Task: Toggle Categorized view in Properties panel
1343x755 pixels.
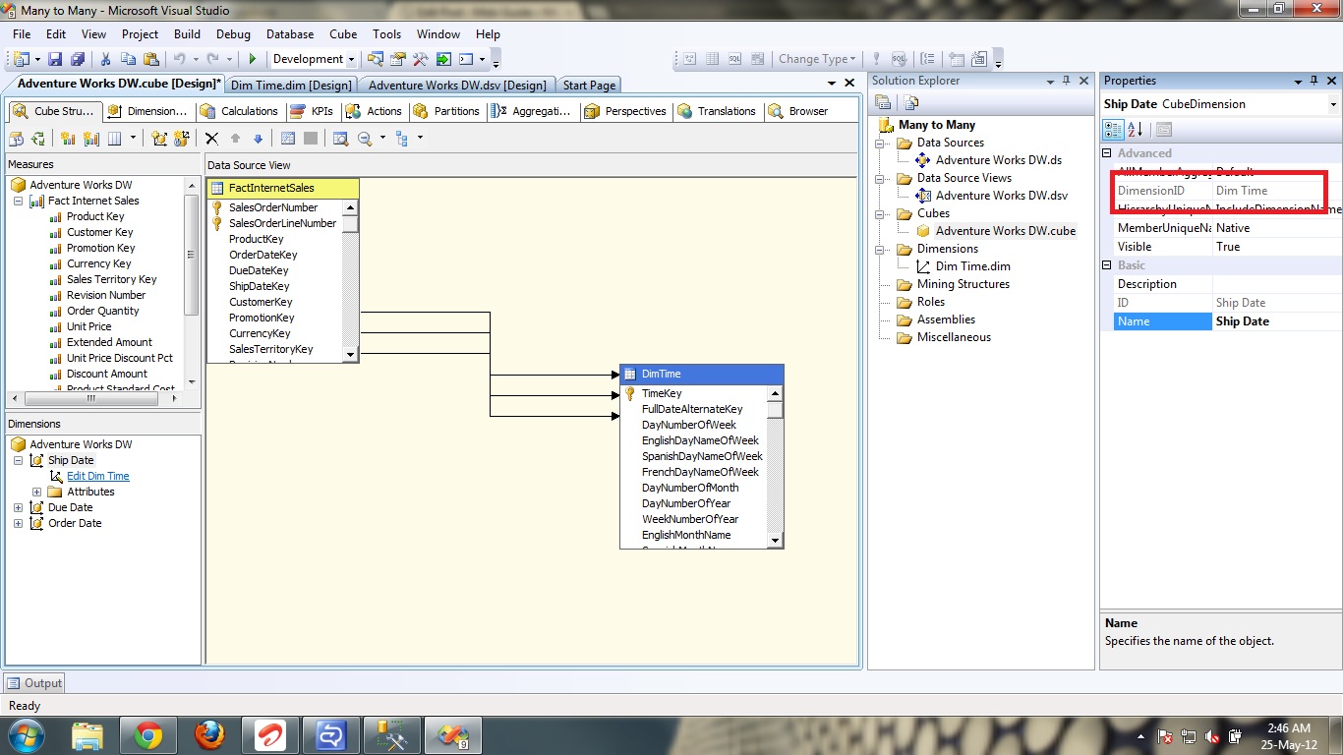Action: coord(1113,129)
